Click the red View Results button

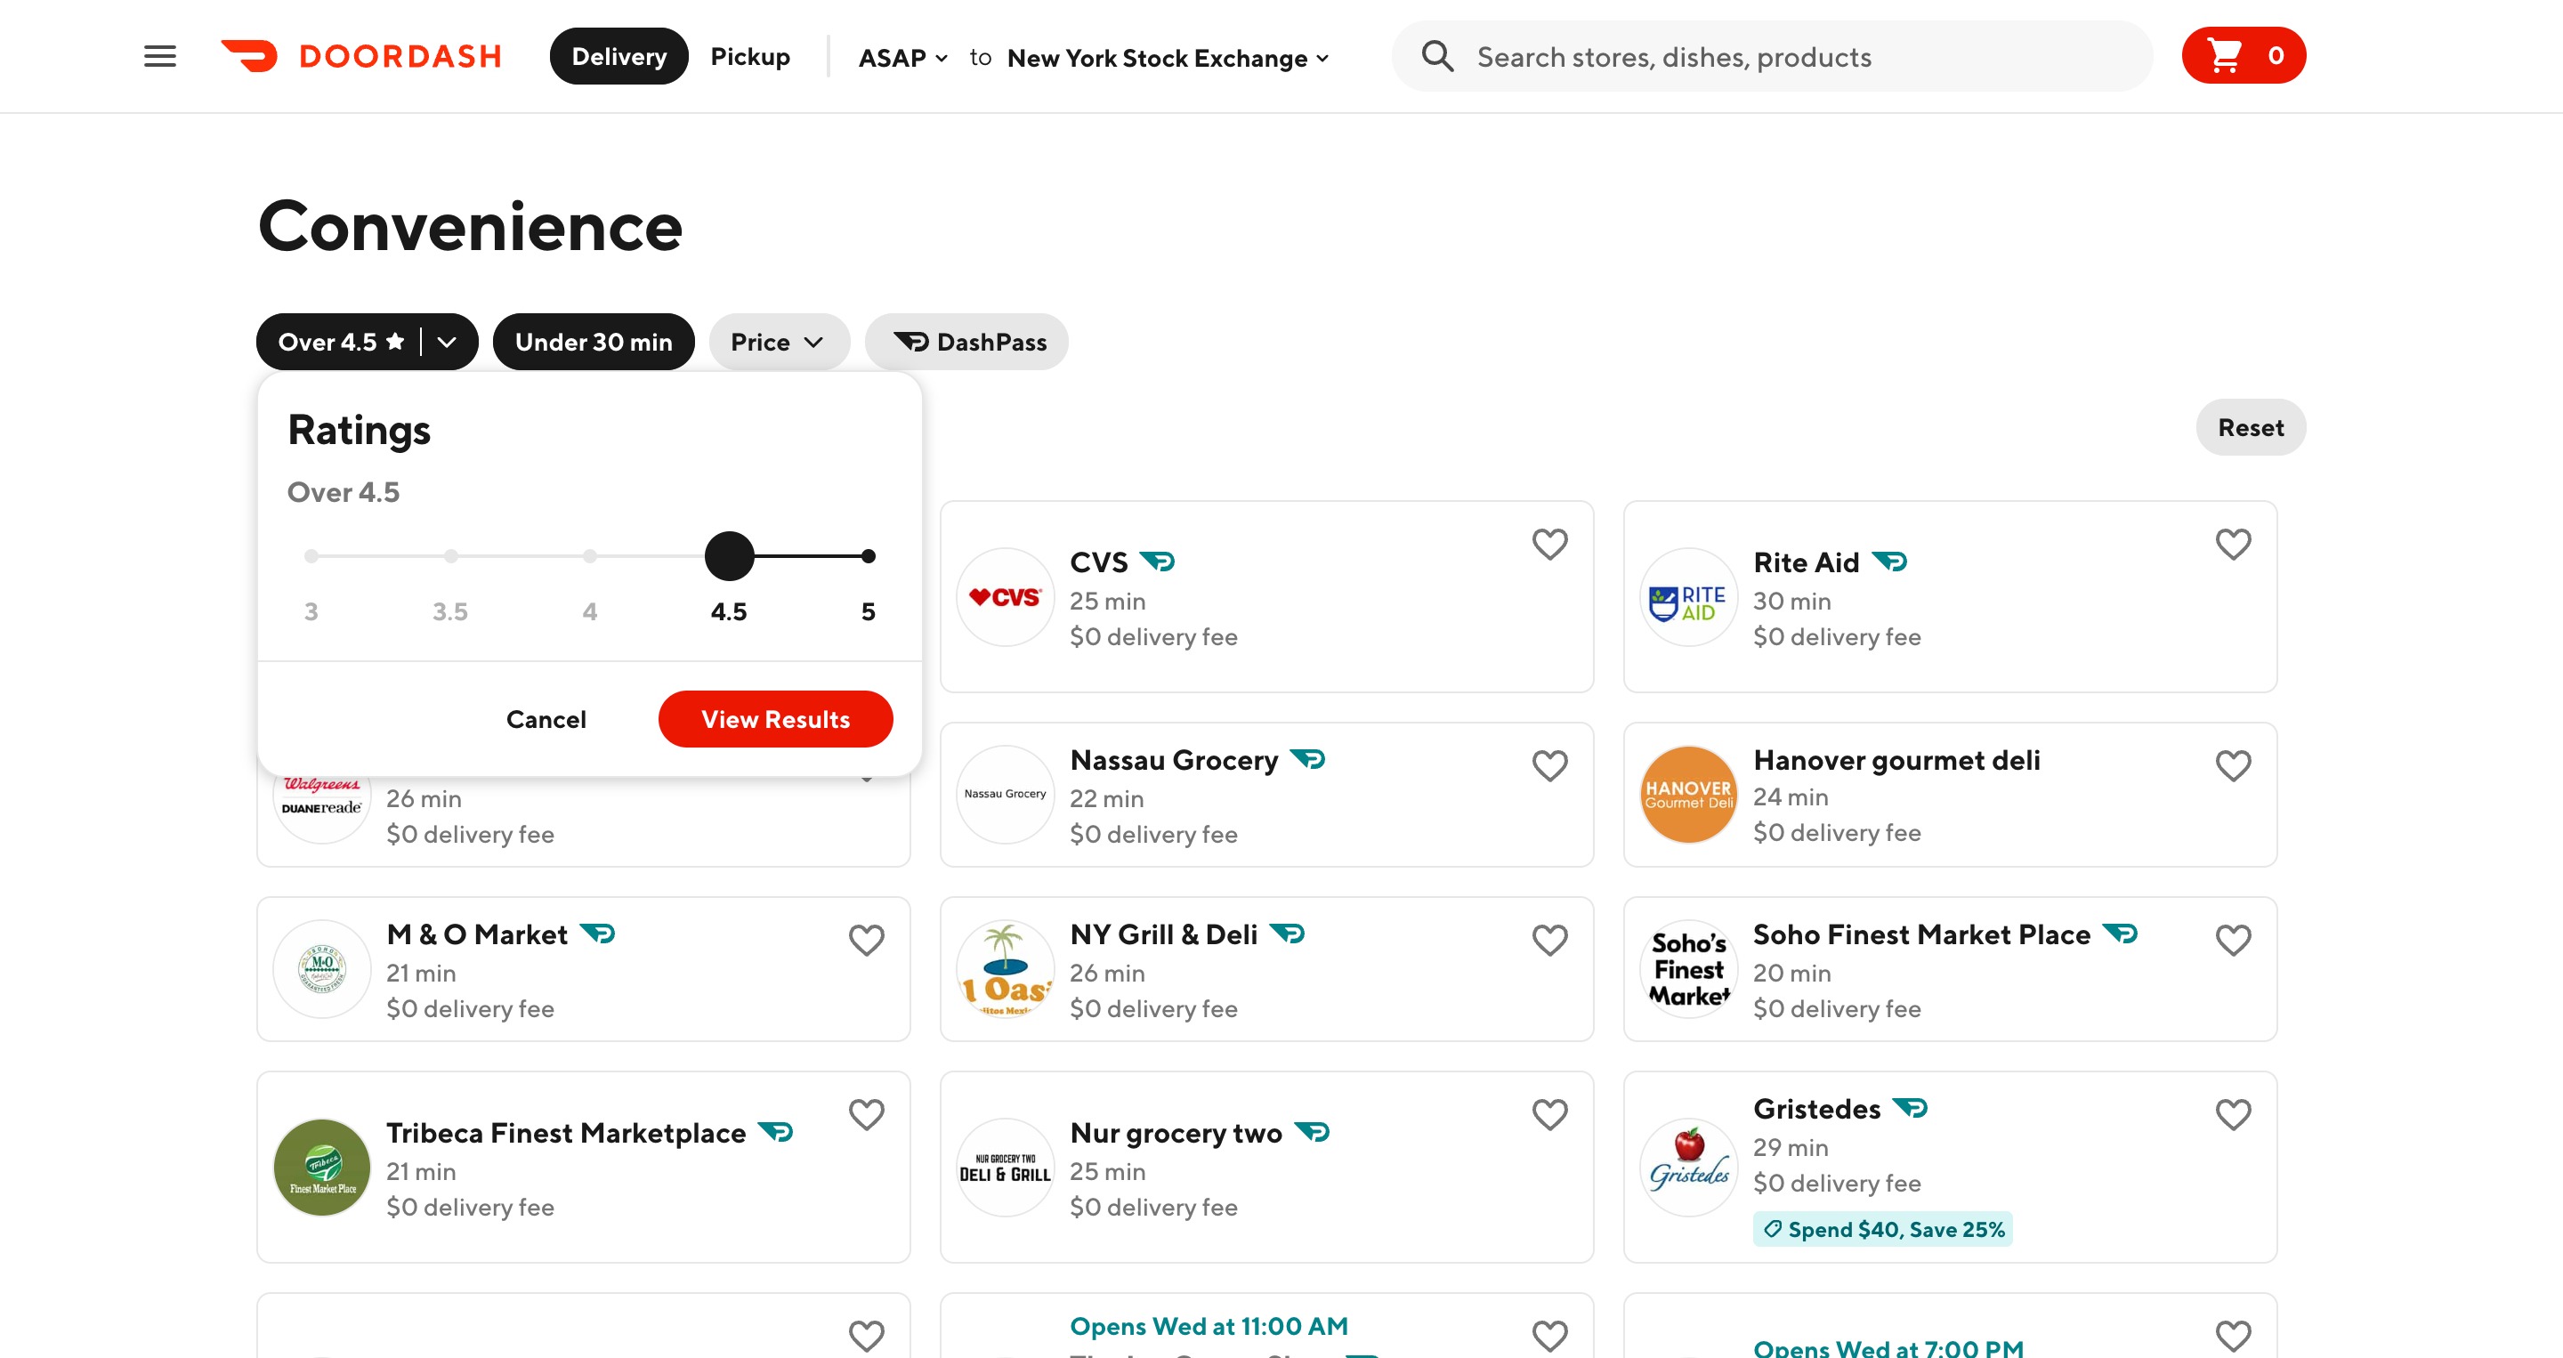[775, 719]
